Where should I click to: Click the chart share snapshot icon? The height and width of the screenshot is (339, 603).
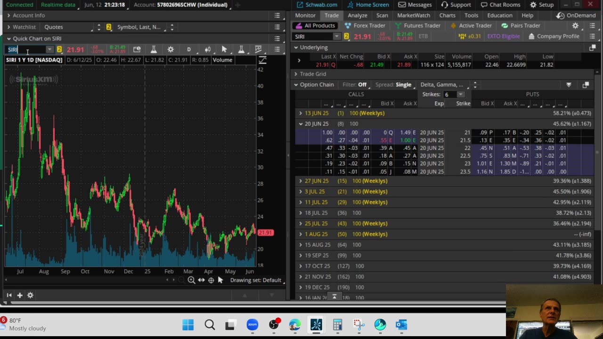point(137,49)
